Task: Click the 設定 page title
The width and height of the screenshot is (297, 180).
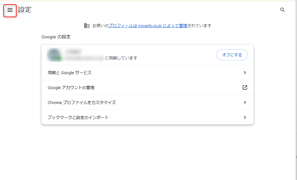Action: pos(25,10)
